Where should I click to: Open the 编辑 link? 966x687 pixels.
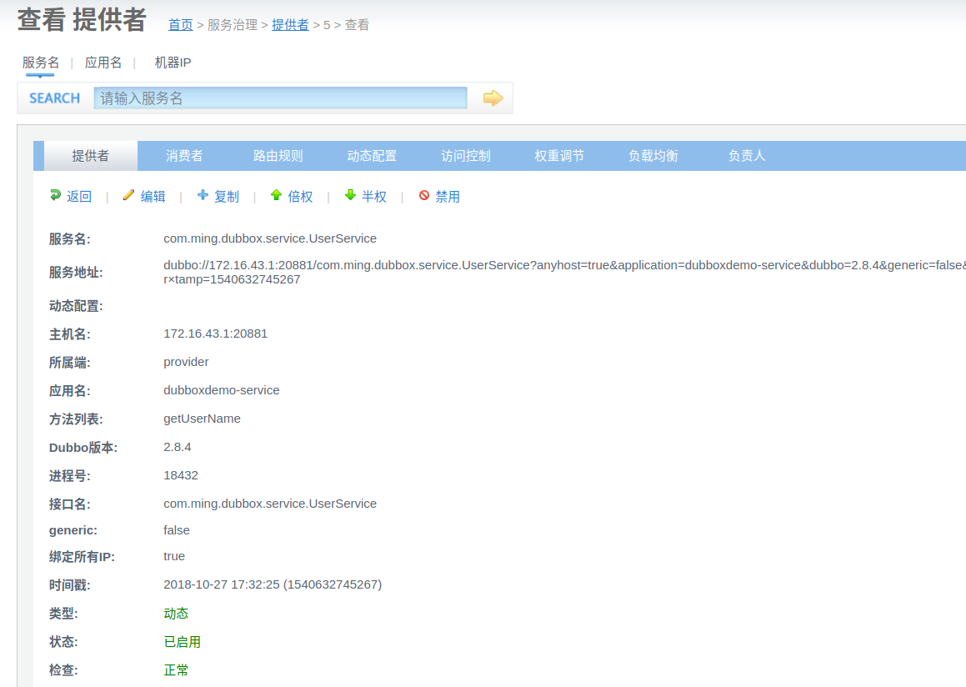153,197
